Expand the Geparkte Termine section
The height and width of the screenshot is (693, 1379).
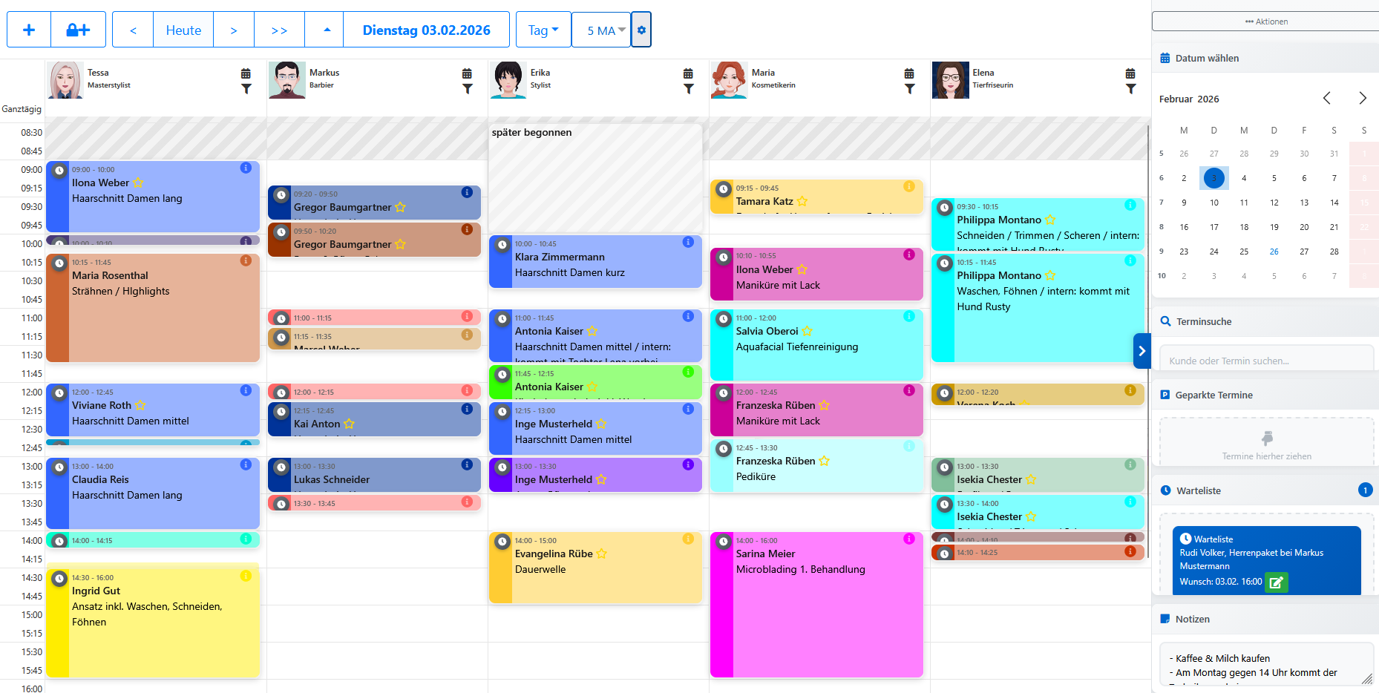[x=1213, y=395]
